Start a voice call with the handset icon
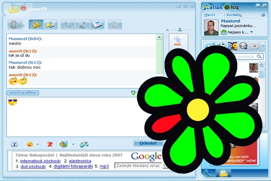 tap(68, 24)
